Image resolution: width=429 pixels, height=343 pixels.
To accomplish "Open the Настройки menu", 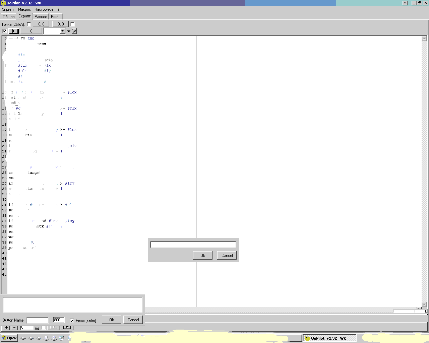I will click(44, 9).
